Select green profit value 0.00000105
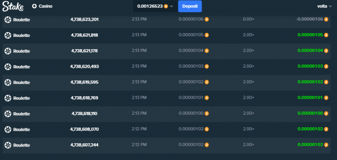The image size is (337, 160). [310, 35]
